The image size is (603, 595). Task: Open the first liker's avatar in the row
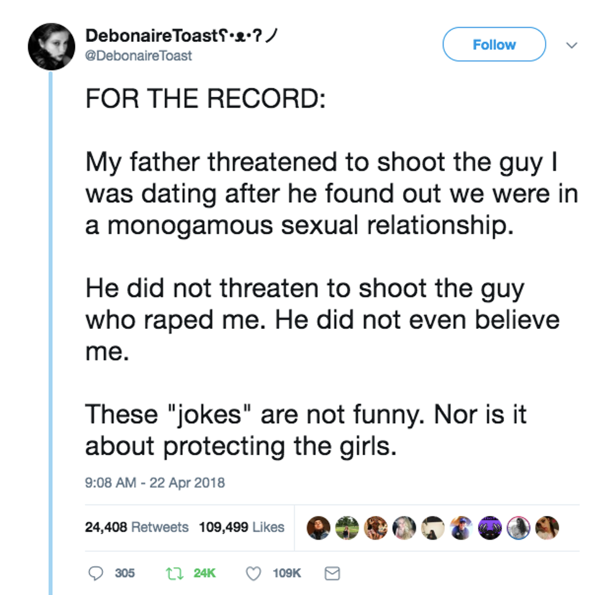pyautogui.click(x=319, y=527)
